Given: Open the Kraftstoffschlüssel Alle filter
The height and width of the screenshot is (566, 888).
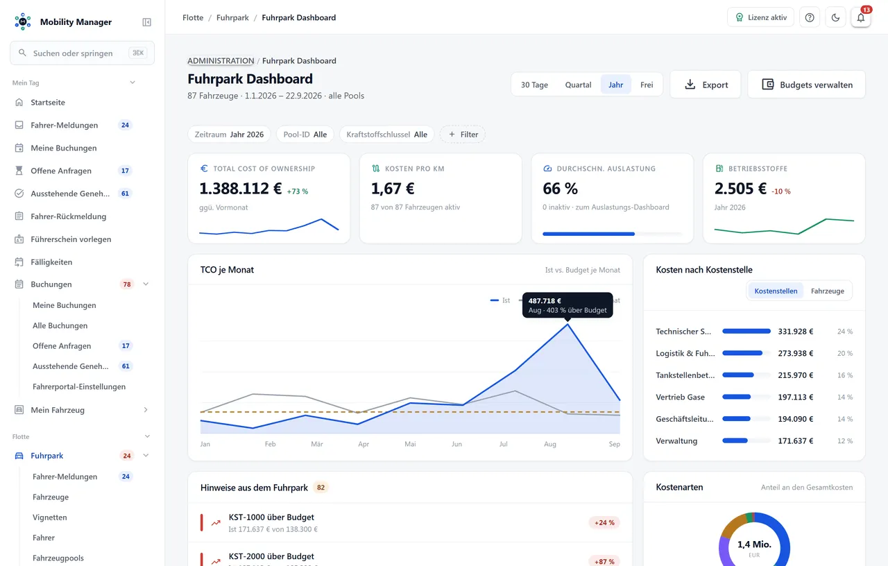Looking at the screenshot, I should (387, 134).
